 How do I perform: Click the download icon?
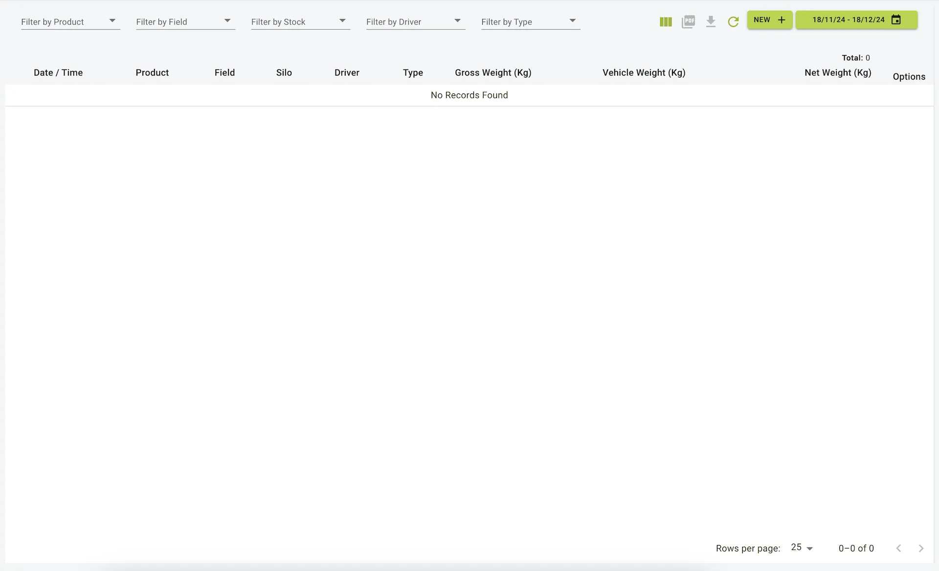(711, 22)
